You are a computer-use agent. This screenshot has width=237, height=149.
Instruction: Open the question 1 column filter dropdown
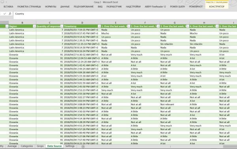point(129,26)
